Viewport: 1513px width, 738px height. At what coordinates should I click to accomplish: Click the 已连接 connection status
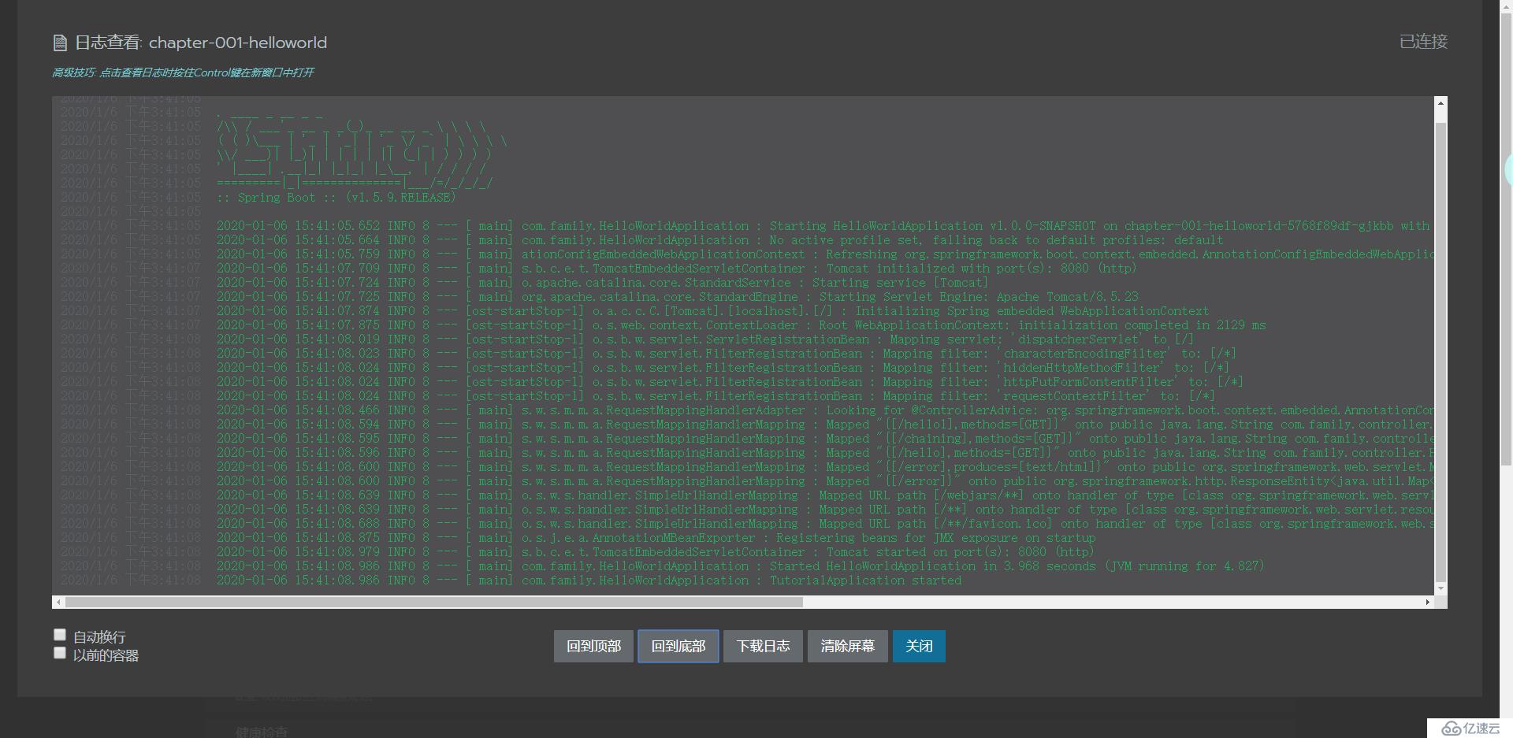tap(1423, 42)
